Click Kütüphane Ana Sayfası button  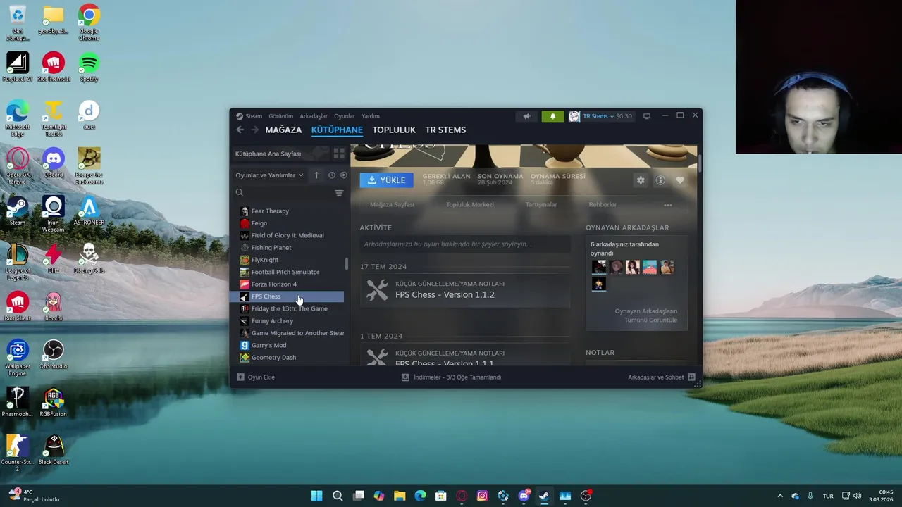pos(281,154)
